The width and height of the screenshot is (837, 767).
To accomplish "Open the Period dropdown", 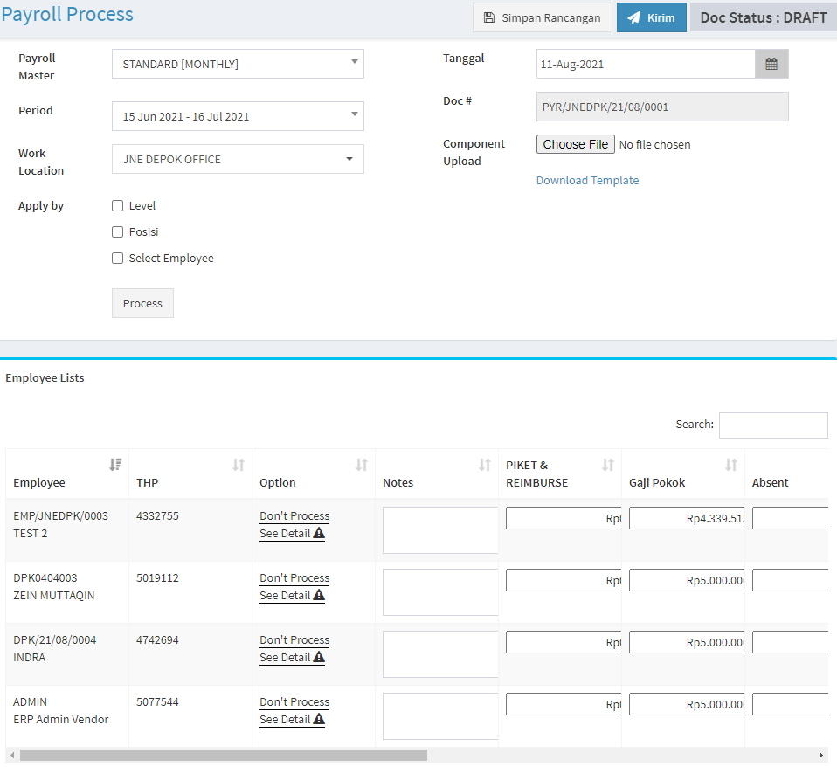I will click(238, 116).
